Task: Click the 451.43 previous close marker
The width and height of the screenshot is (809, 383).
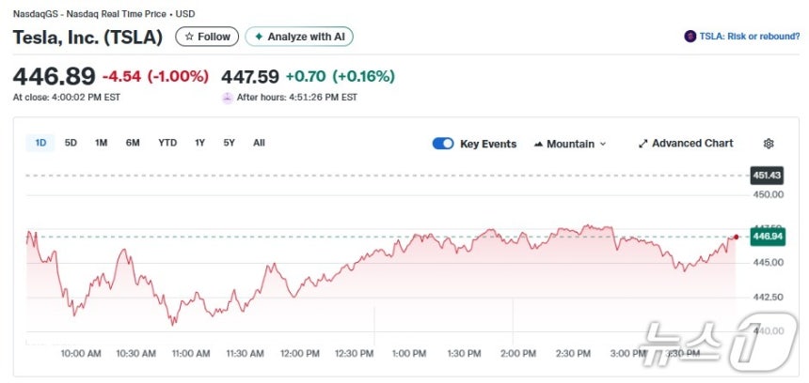Action: coord(767,176)
